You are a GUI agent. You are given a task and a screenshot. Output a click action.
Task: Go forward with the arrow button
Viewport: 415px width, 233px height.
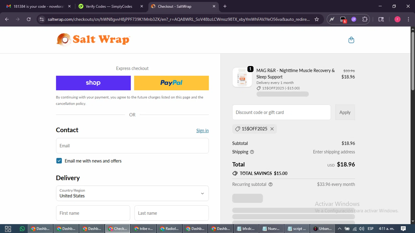(18, 19)
